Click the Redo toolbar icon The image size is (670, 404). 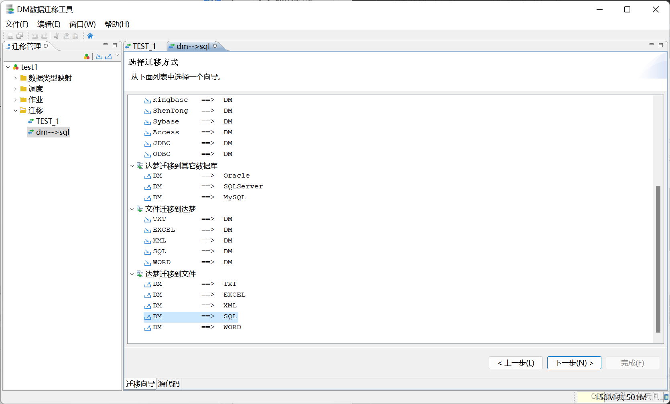pos(44,36)
